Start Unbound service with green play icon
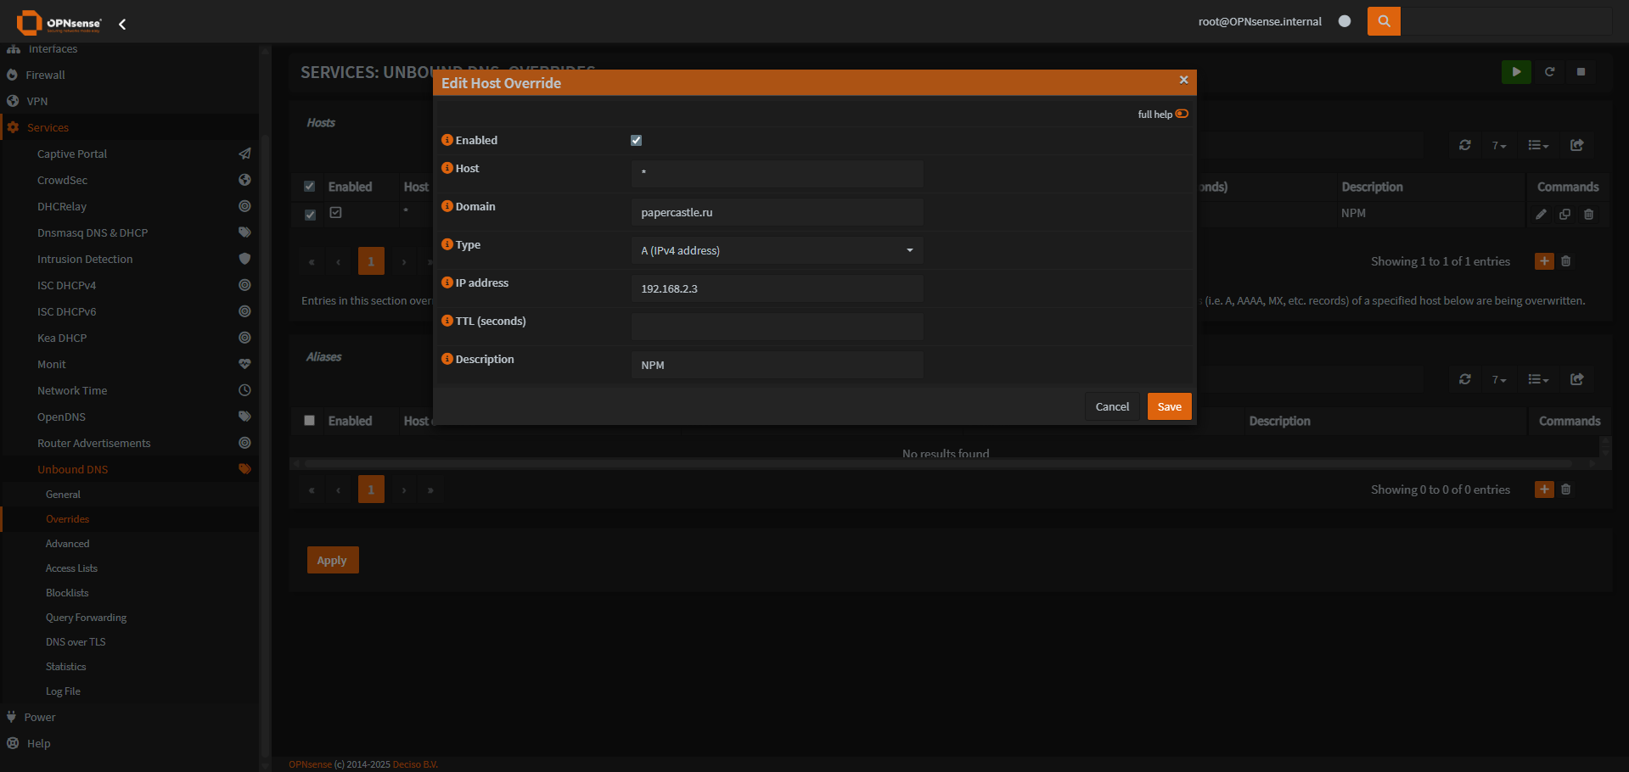 coord(1516,72)
